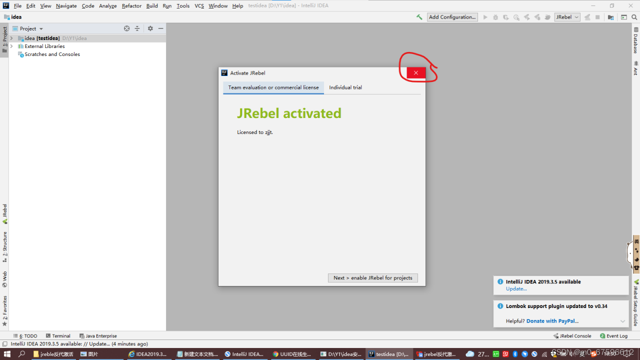
Task: Click the Run play icon in toolbar
Action: tap(485, 17)
